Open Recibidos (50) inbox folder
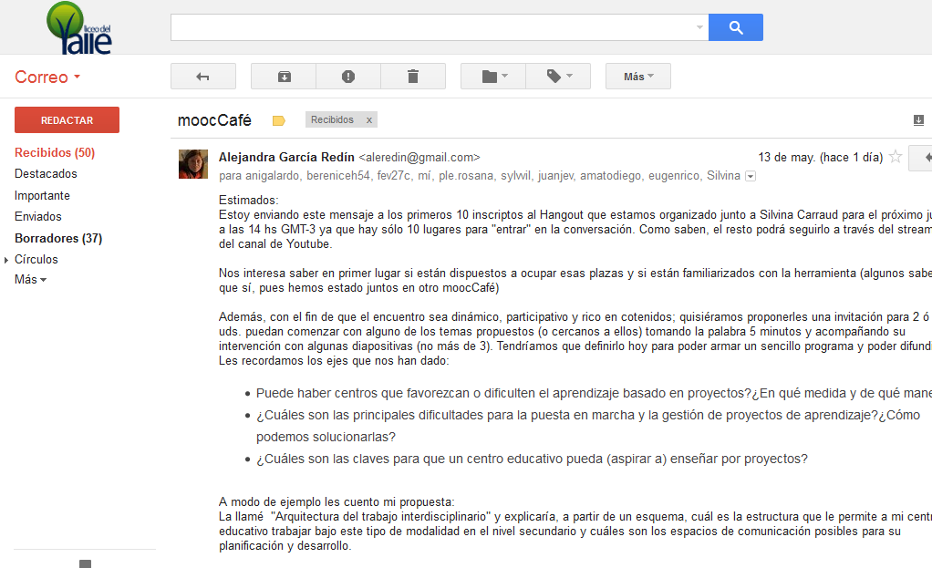The height and width of the screenshot is (568, 932). (55, 152)
